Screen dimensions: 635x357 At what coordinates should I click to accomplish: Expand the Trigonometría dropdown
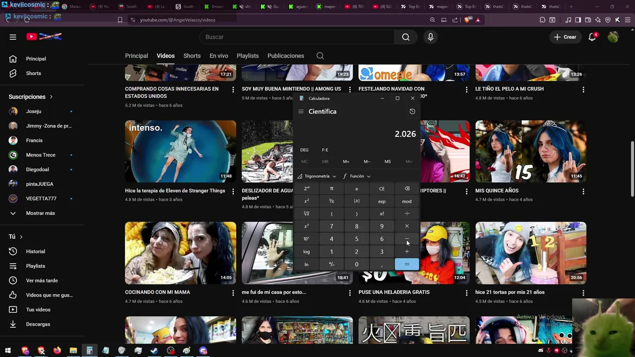click(x=317, y=176)
